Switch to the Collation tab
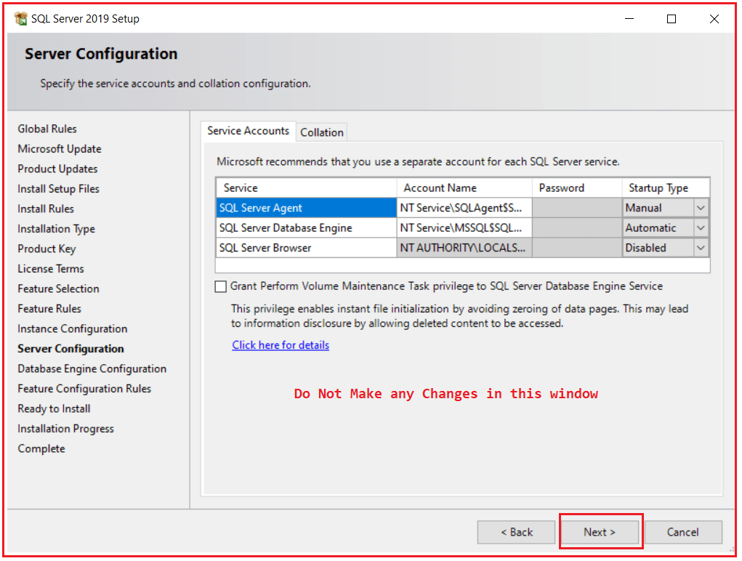 322,132
